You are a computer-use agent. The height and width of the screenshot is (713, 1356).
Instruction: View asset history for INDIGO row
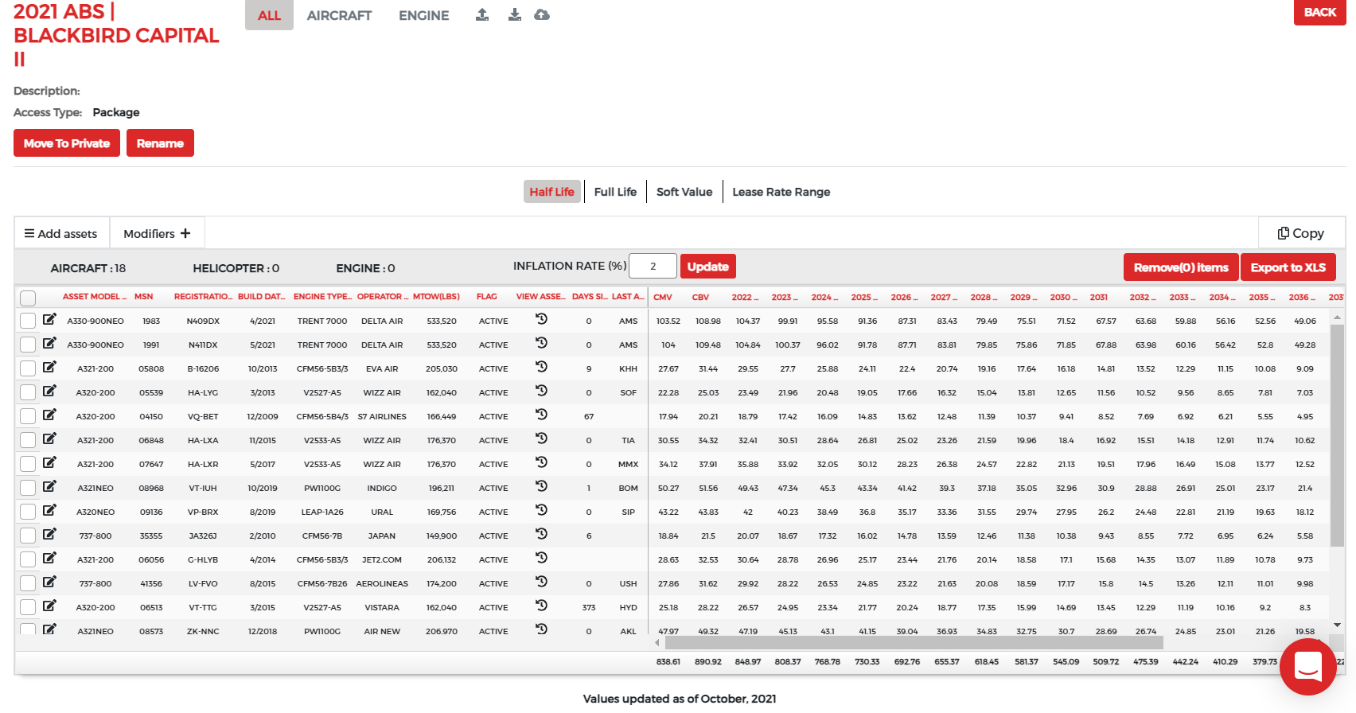click(x=541, y=487)
